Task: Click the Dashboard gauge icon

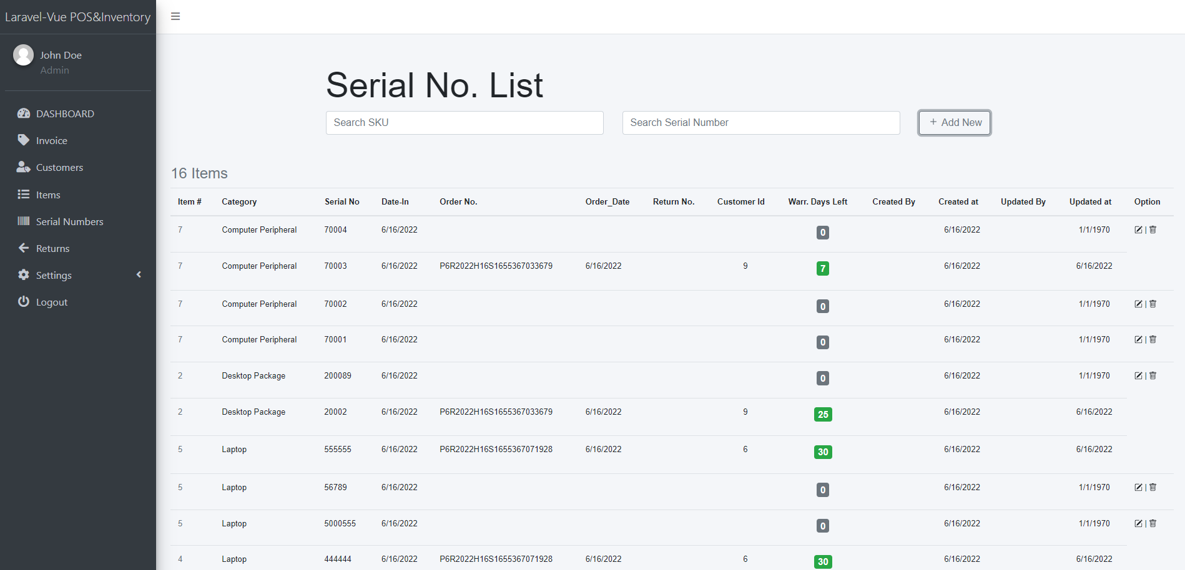Action: click(24, 114)
